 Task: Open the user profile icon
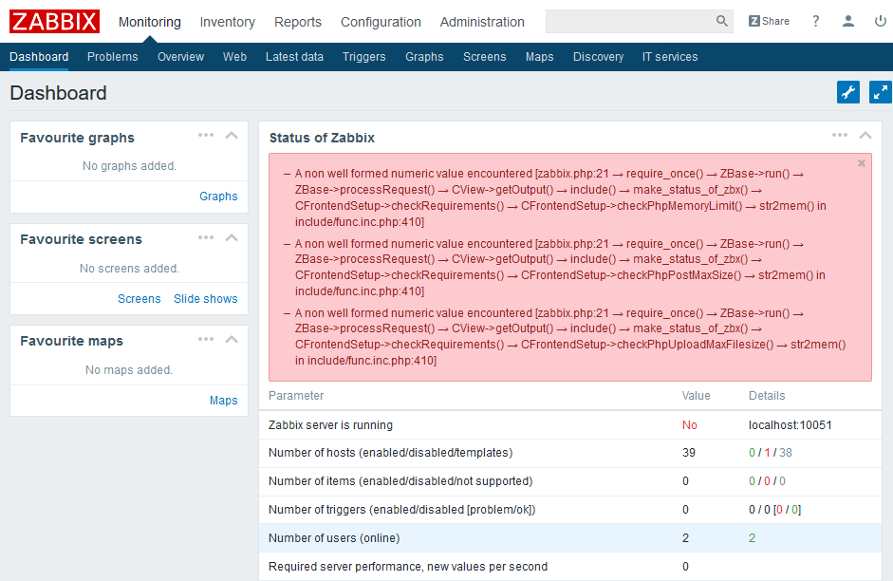pos(848,21)
